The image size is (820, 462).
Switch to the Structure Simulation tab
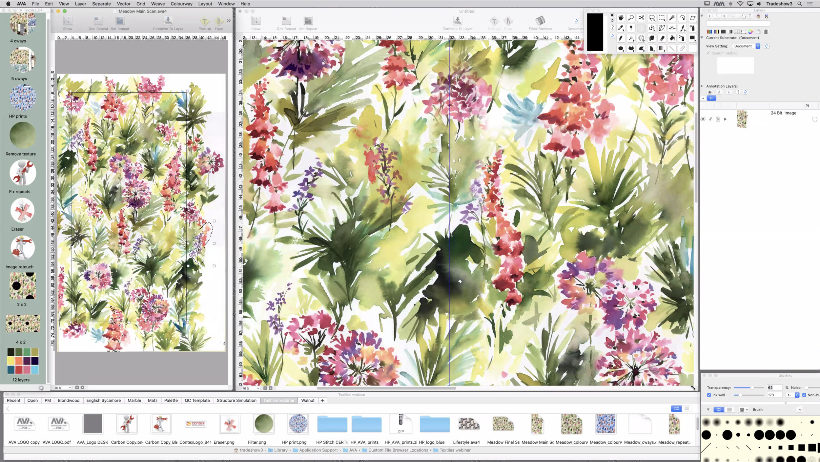click(236, 400)
